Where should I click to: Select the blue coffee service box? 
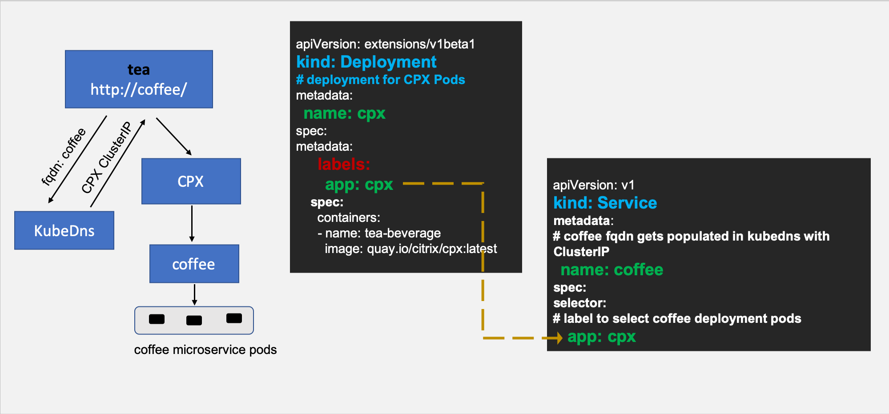point(194,264)
